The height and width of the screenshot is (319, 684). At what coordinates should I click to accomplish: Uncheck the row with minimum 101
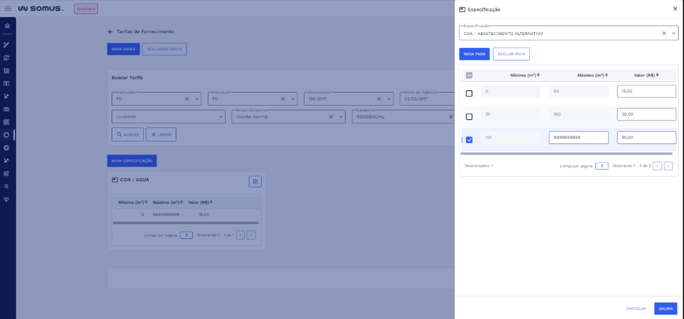[x=469, y=139]
